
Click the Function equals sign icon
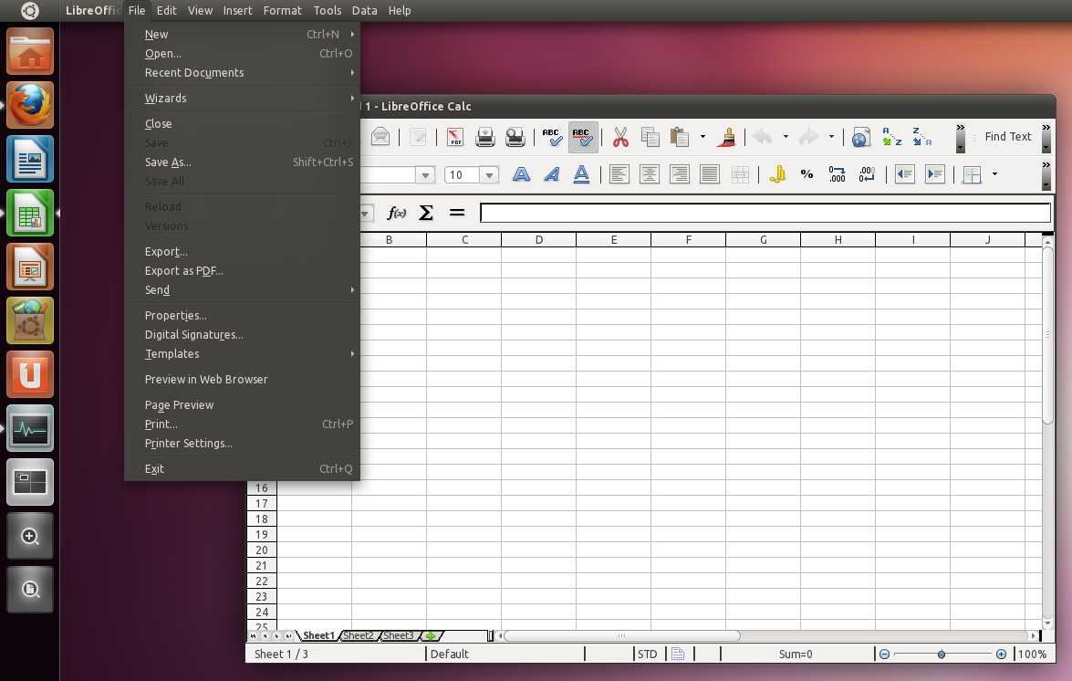[x=457, y=214]
